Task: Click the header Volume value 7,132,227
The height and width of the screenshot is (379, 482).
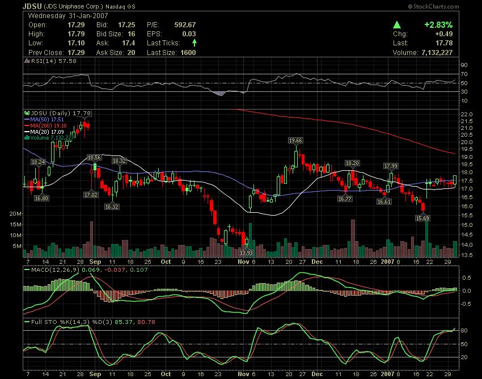Action: (x=437, y=53)
